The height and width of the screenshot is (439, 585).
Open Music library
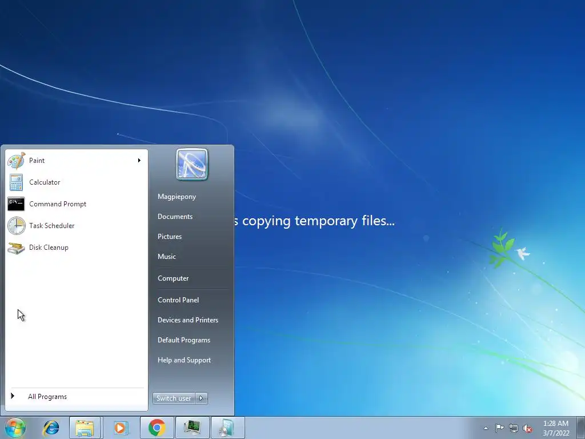click(x=167, y=257)
